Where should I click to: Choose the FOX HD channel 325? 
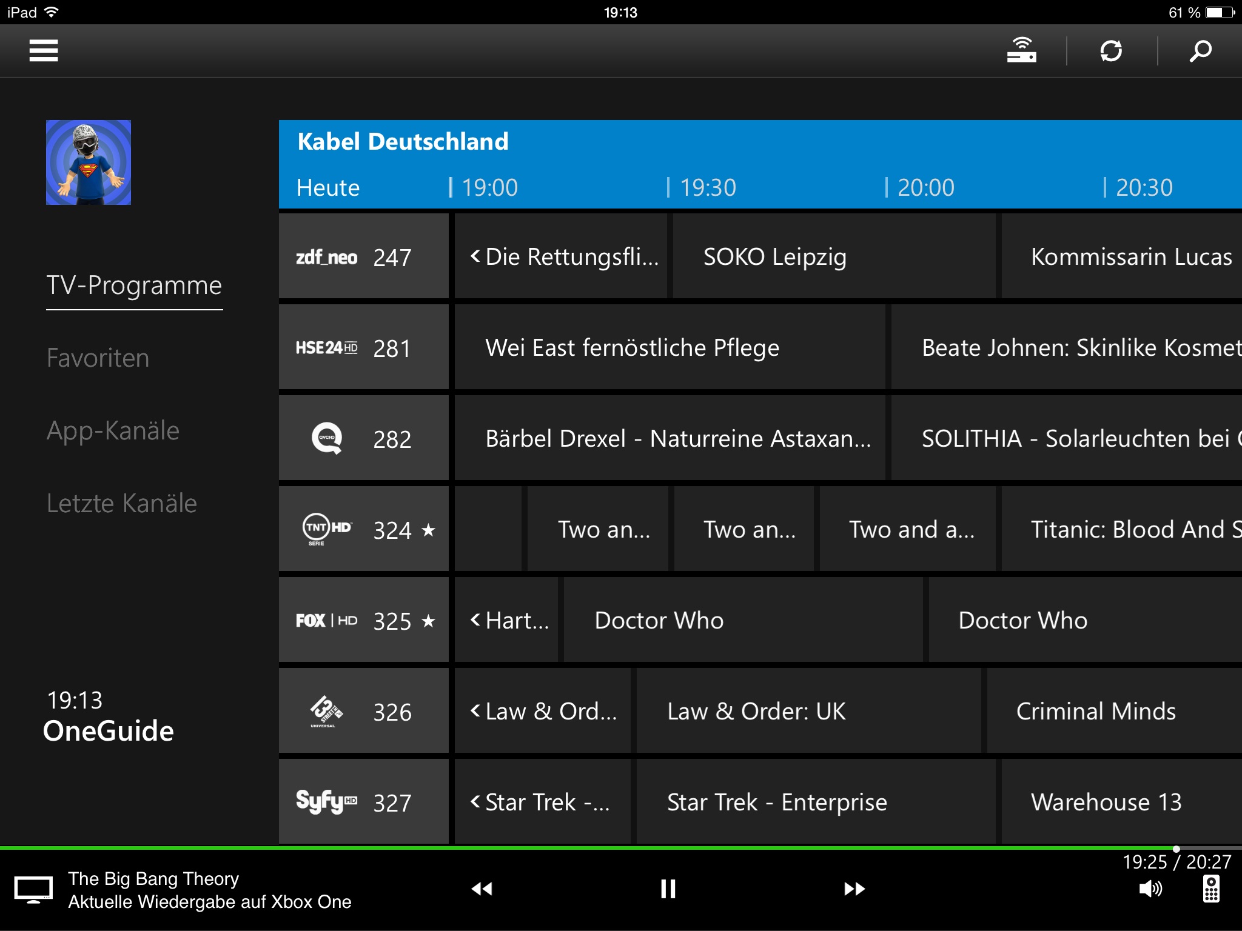click(364, 620)
